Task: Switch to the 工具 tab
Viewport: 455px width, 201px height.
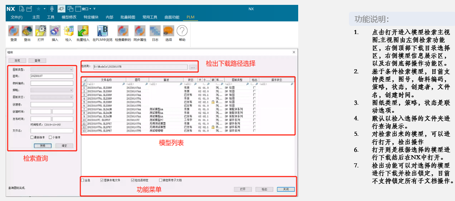Action: click(x=51, y=17)
